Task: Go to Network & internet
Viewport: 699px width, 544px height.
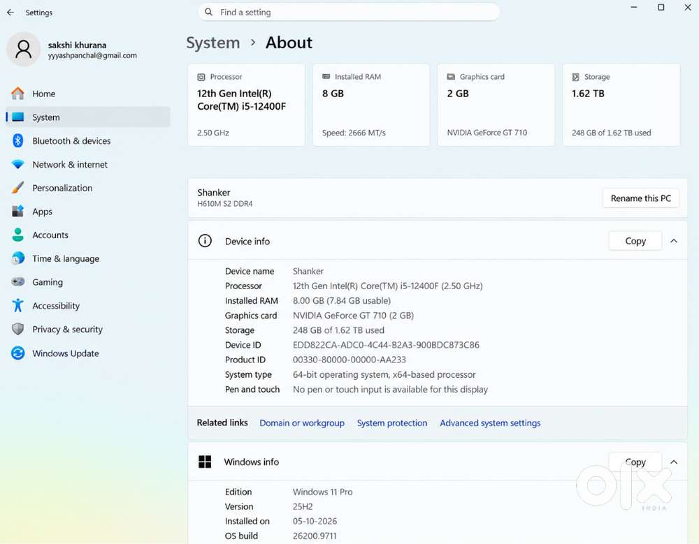Action: [88, 164]
